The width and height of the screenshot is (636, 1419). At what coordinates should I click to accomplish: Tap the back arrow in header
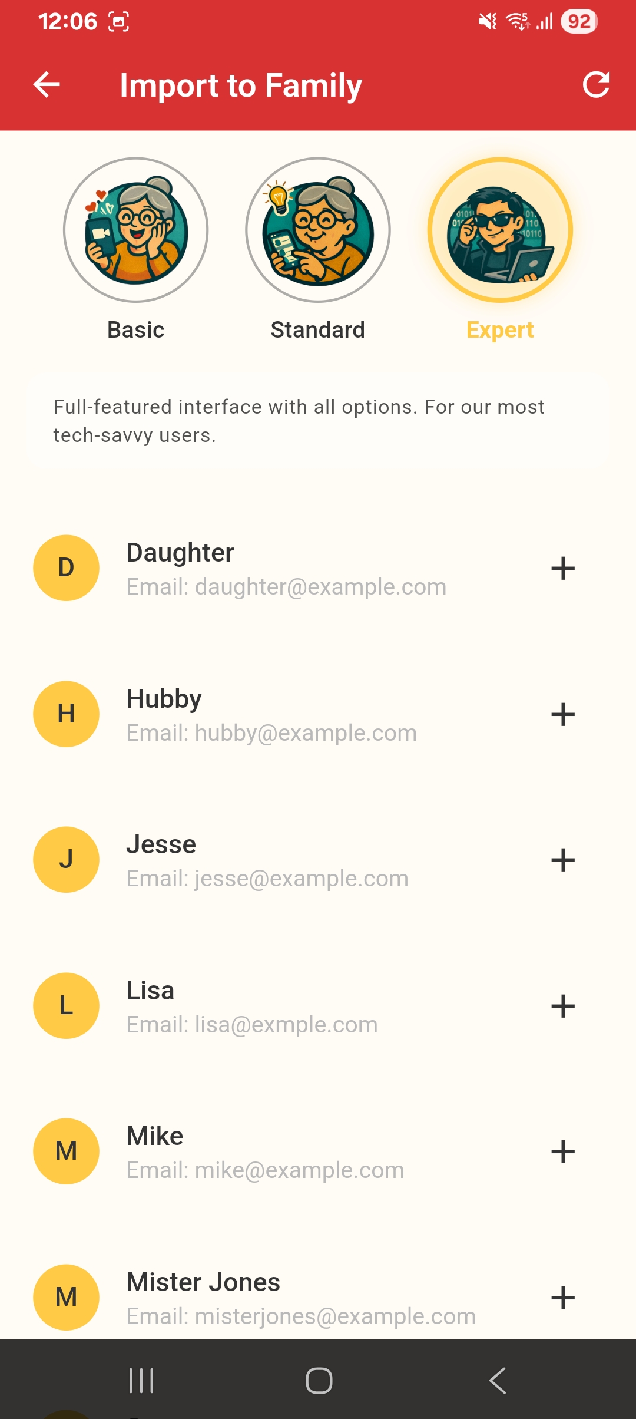47,85
